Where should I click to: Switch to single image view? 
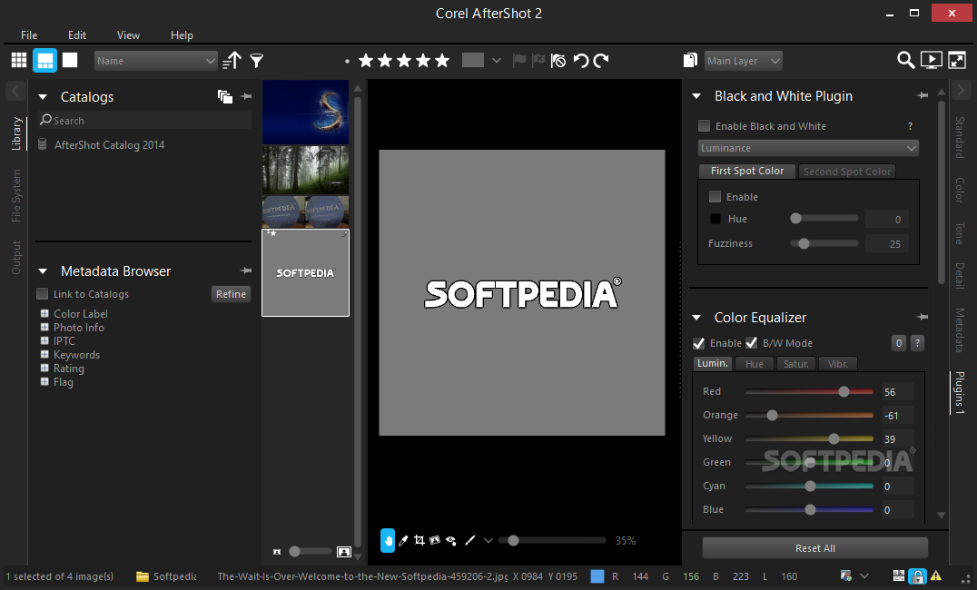tap(70, 60)
